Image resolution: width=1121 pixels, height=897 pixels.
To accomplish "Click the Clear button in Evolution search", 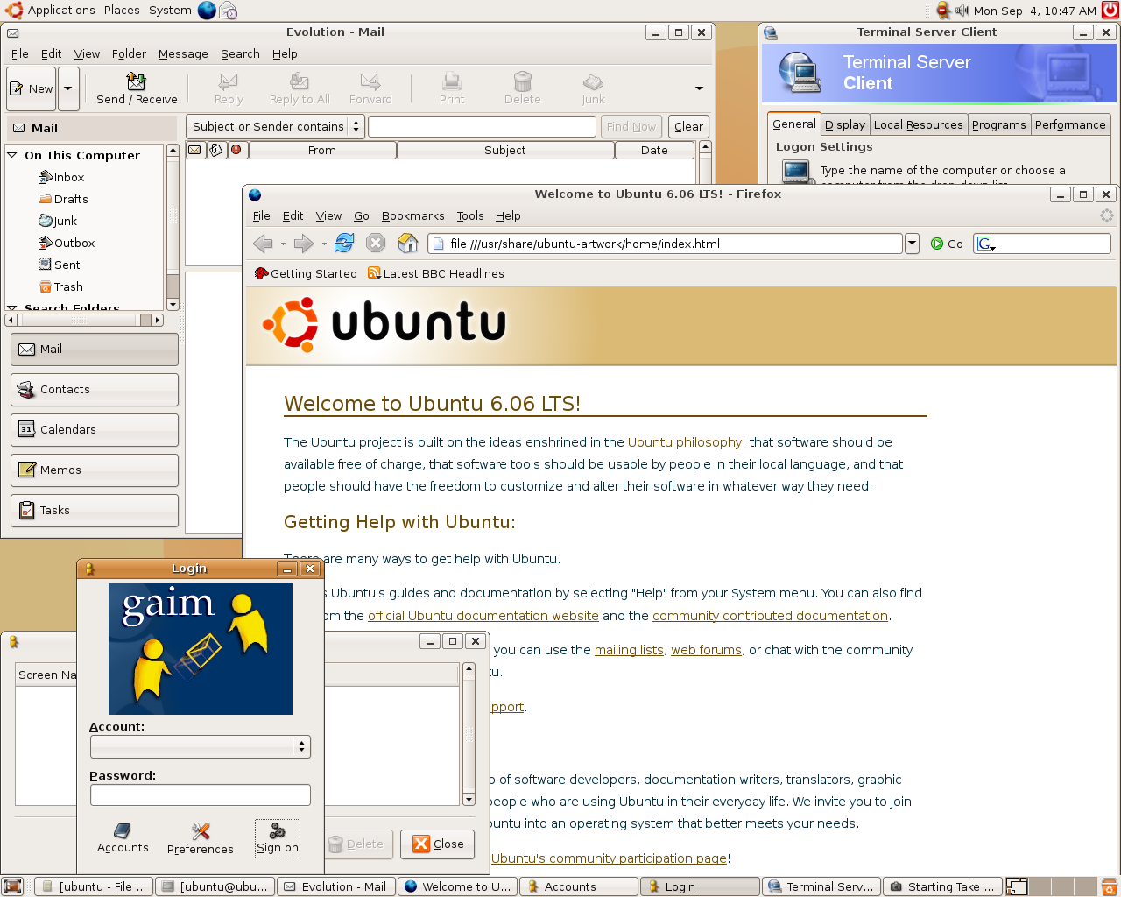I will [688, 126].
